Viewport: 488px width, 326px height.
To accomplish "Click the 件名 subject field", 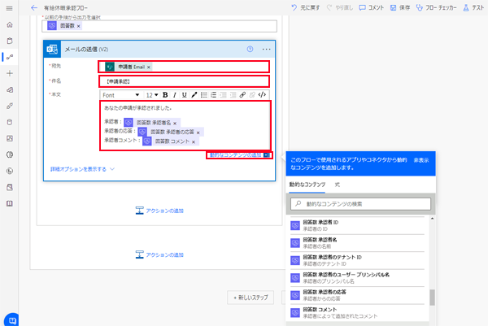I will [x=184, y=81].
